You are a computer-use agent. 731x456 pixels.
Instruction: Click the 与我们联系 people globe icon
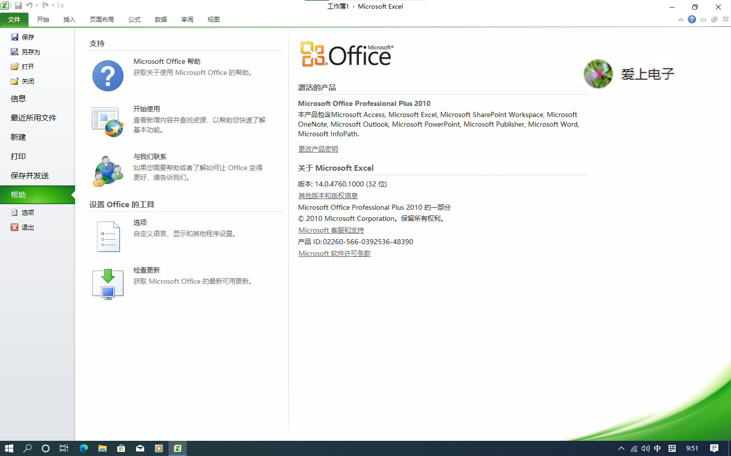pyautogui.click(x=108, y=171)
